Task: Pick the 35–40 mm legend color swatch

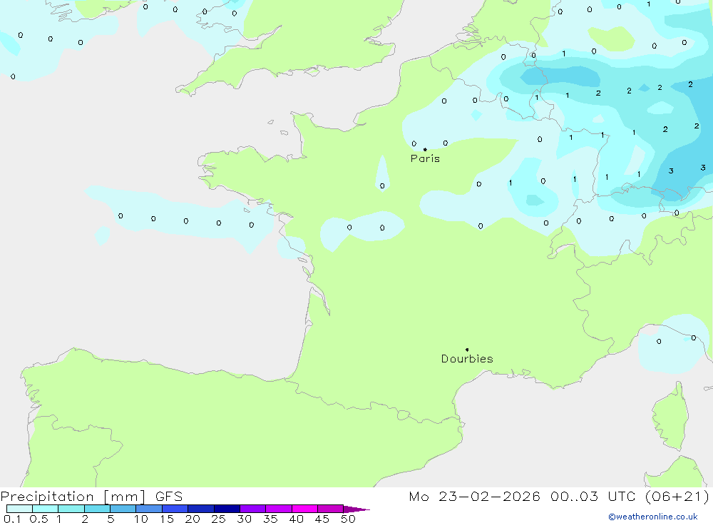Action: (279, 509)
